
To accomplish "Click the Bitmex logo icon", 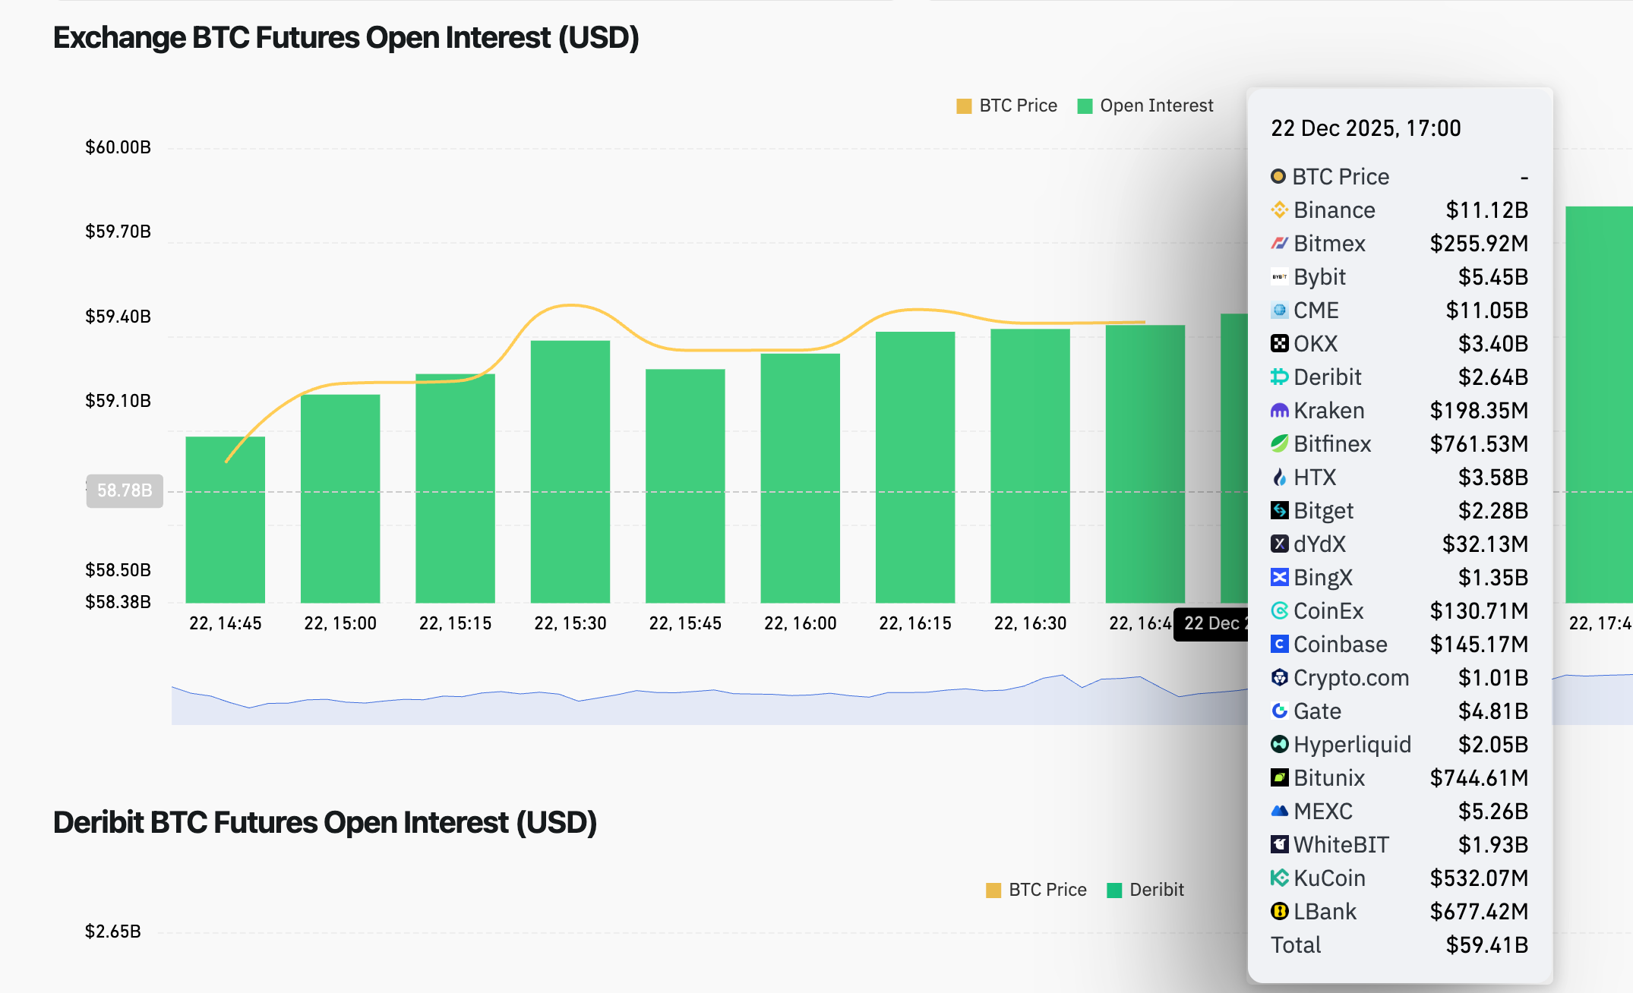I will tap(1280, 243).
